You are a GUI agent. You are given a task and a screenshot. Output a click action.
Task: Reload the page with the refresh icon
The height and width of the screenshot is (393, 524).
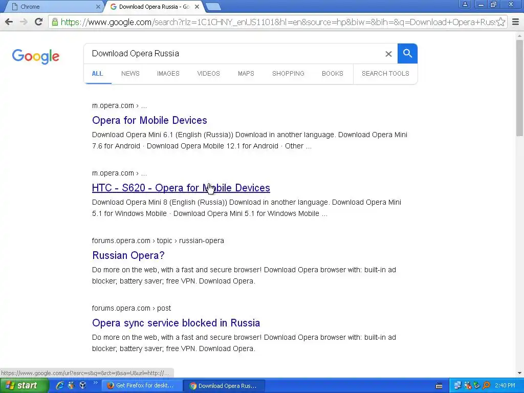point(39,22)
